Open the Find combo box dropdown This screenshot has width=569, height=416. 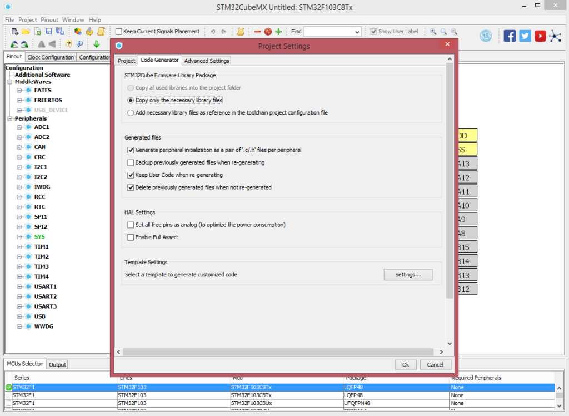pyautogui.click(x=357, y=32)
